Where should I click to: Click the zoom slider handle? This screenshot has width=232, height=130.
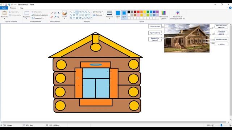(221, 125)
